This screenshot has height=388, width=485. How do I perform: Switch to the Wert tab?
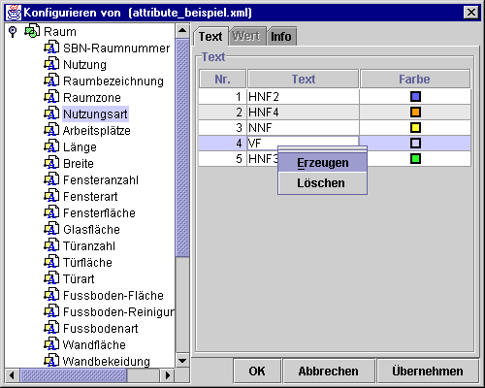pyautogui.click(x=246, y=36)
